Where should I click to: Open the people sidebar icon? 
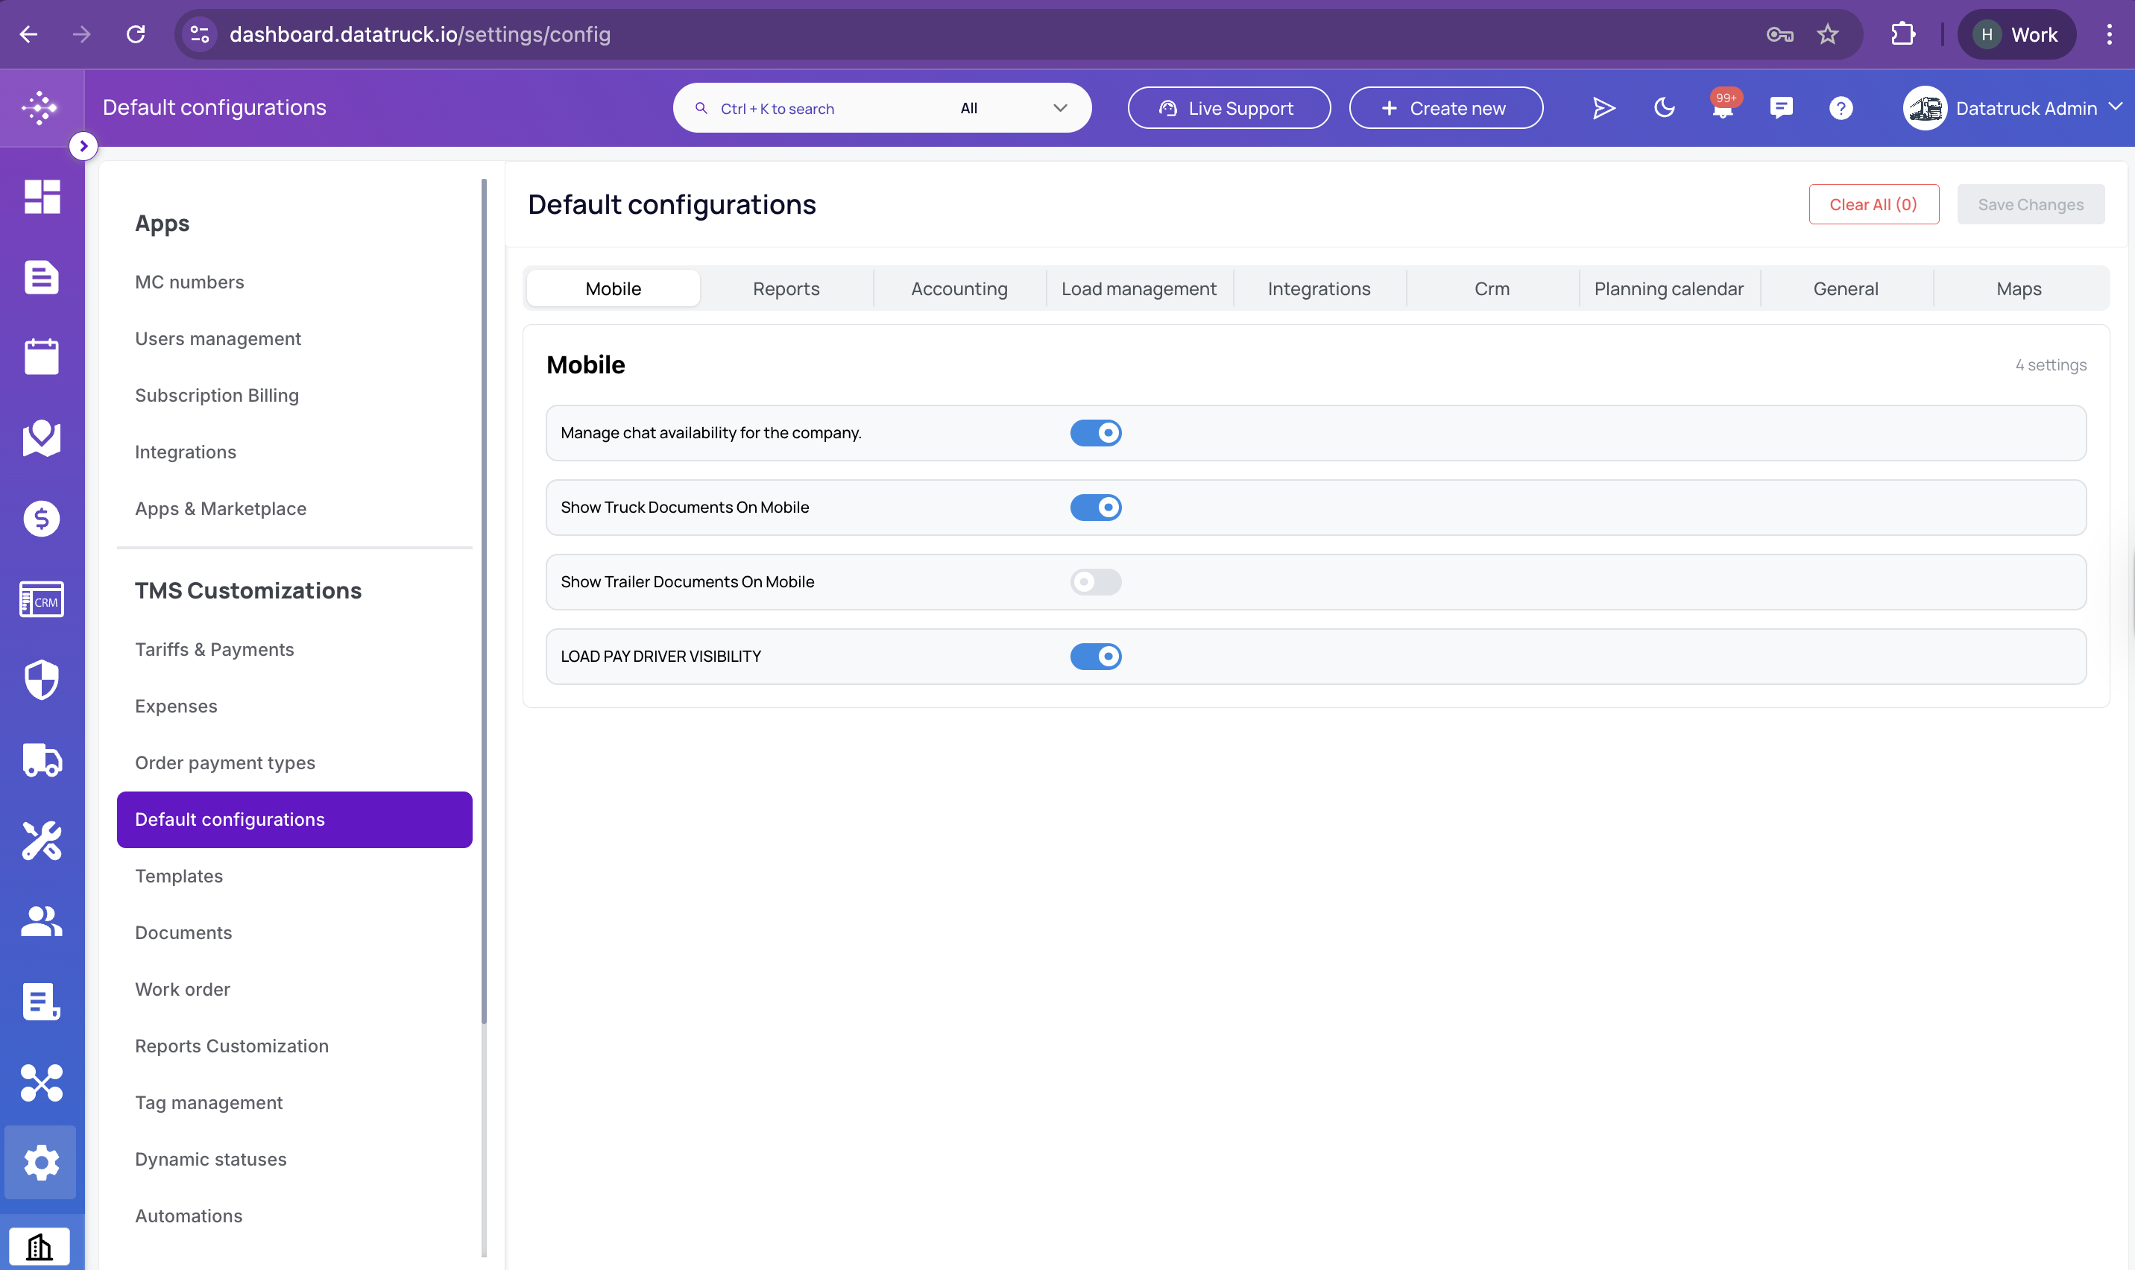click(42, 921)
